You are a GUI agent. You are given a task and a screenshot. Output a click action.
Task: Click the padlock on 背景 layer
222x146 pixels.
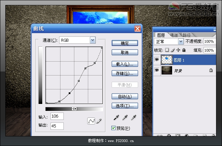pyautogui.click(x=211, y=70)
